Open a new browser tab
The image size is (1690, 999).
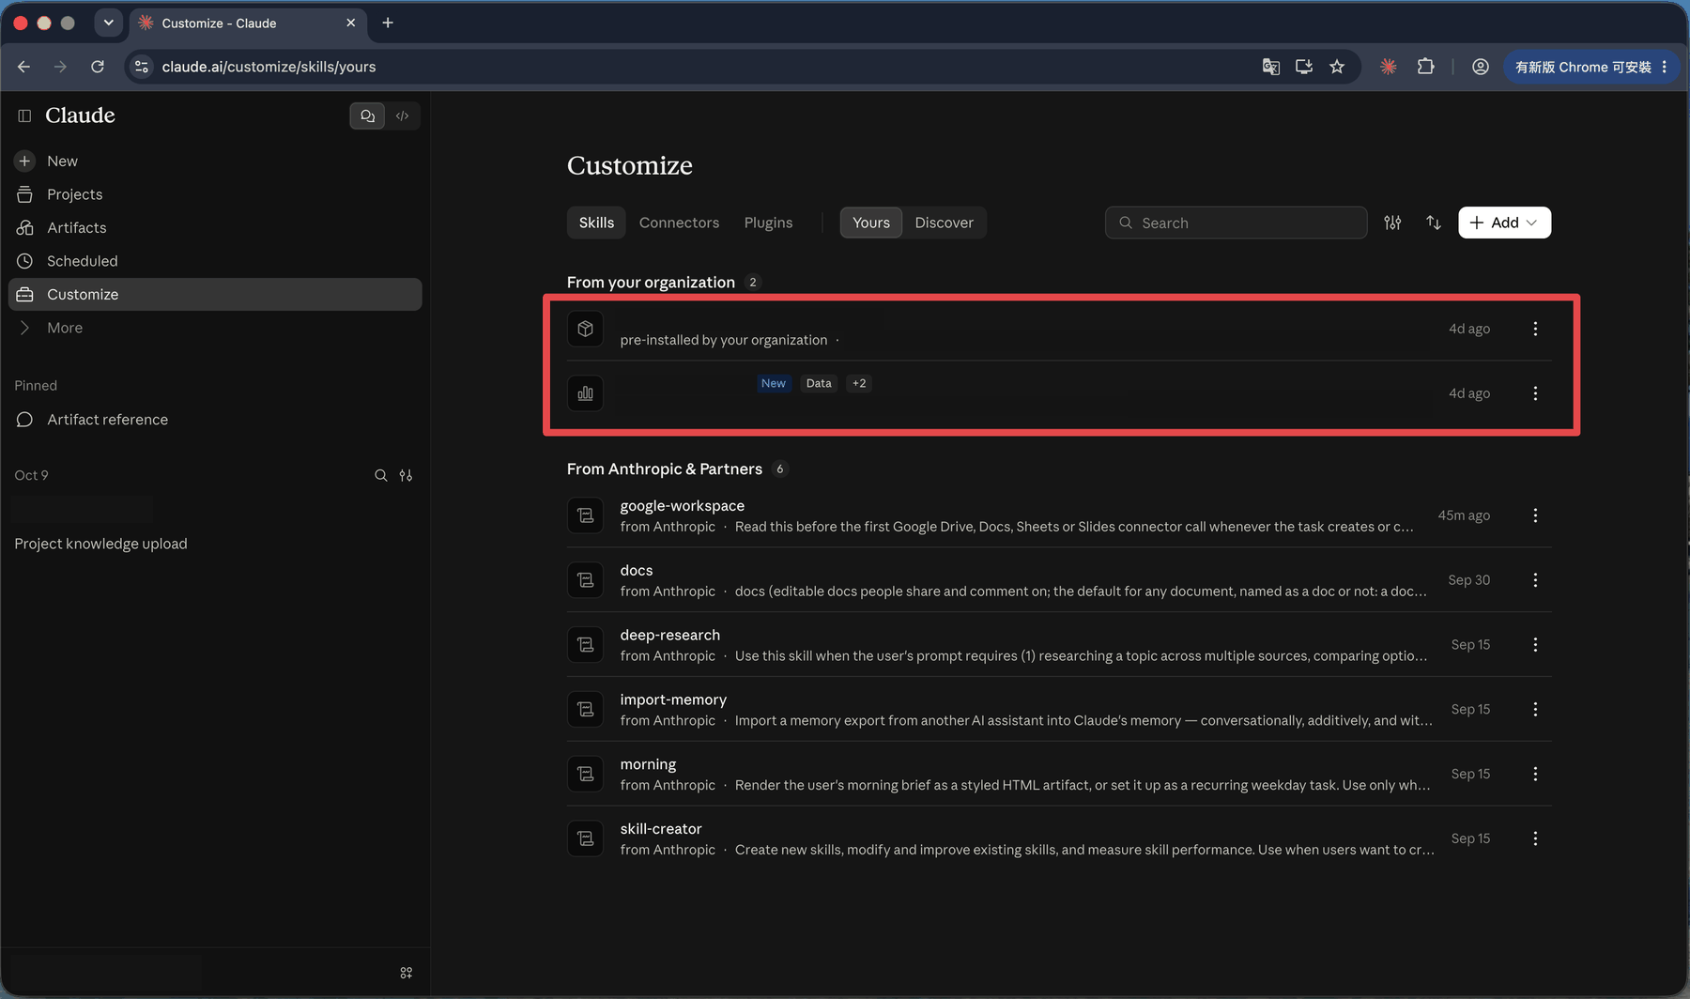tap(388, 23)
